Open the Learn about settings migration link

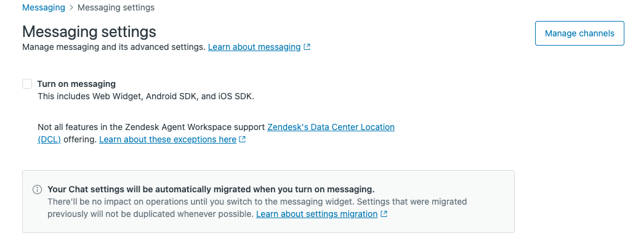316,214
